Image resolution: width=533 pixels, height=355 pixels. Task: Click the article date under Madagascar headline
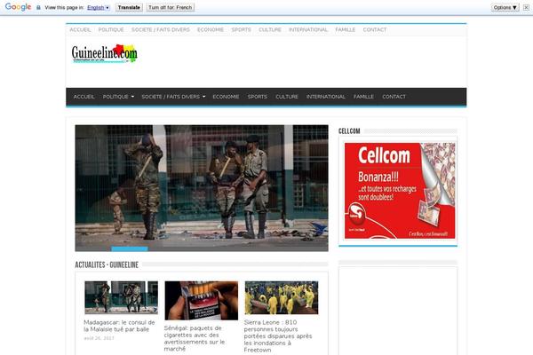coord(99,338)
